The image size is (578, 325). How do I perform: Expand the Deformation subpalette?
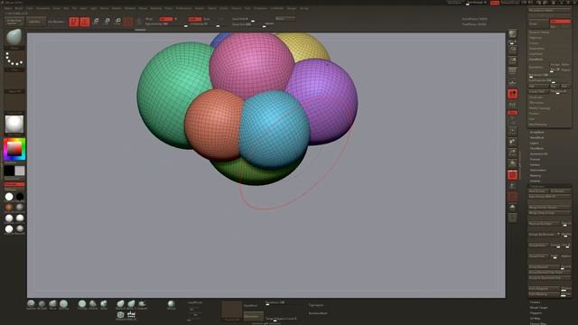click(538, 171)
